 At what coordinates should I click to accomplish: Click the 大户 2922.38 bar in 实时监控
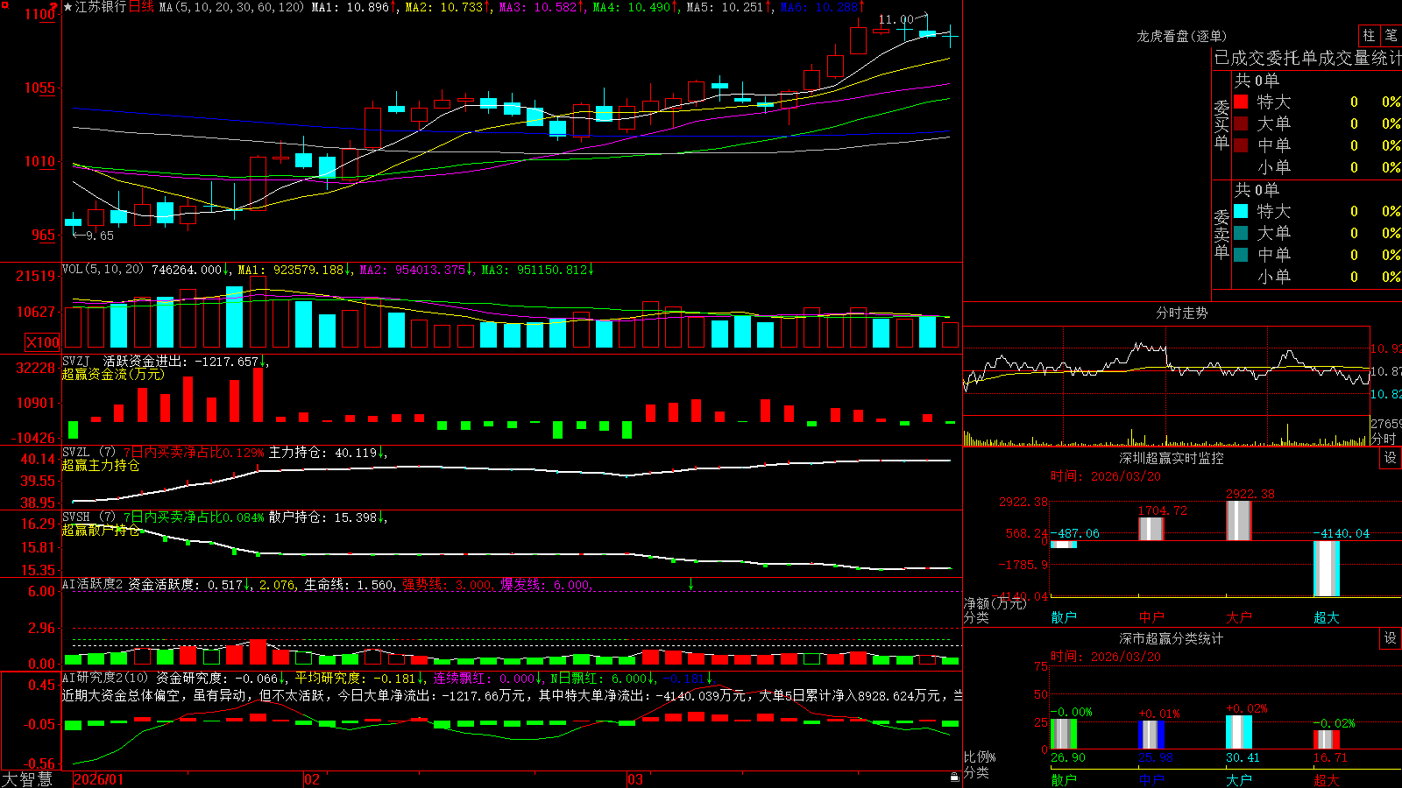point(1239,520)
